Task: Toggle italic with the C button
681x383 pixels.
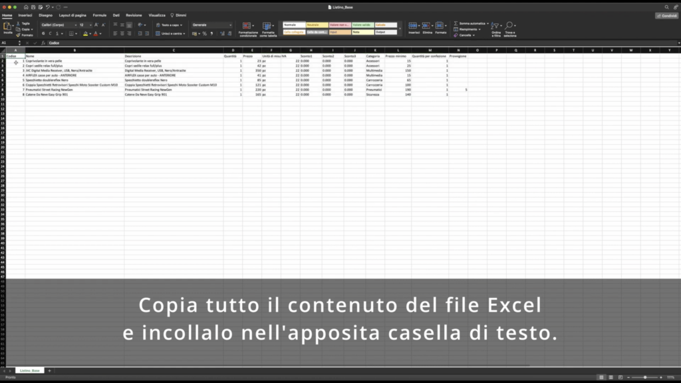Action: pos(51,33)
